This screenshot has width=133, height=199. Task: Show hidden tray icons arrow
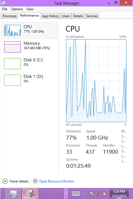point(85,194)
